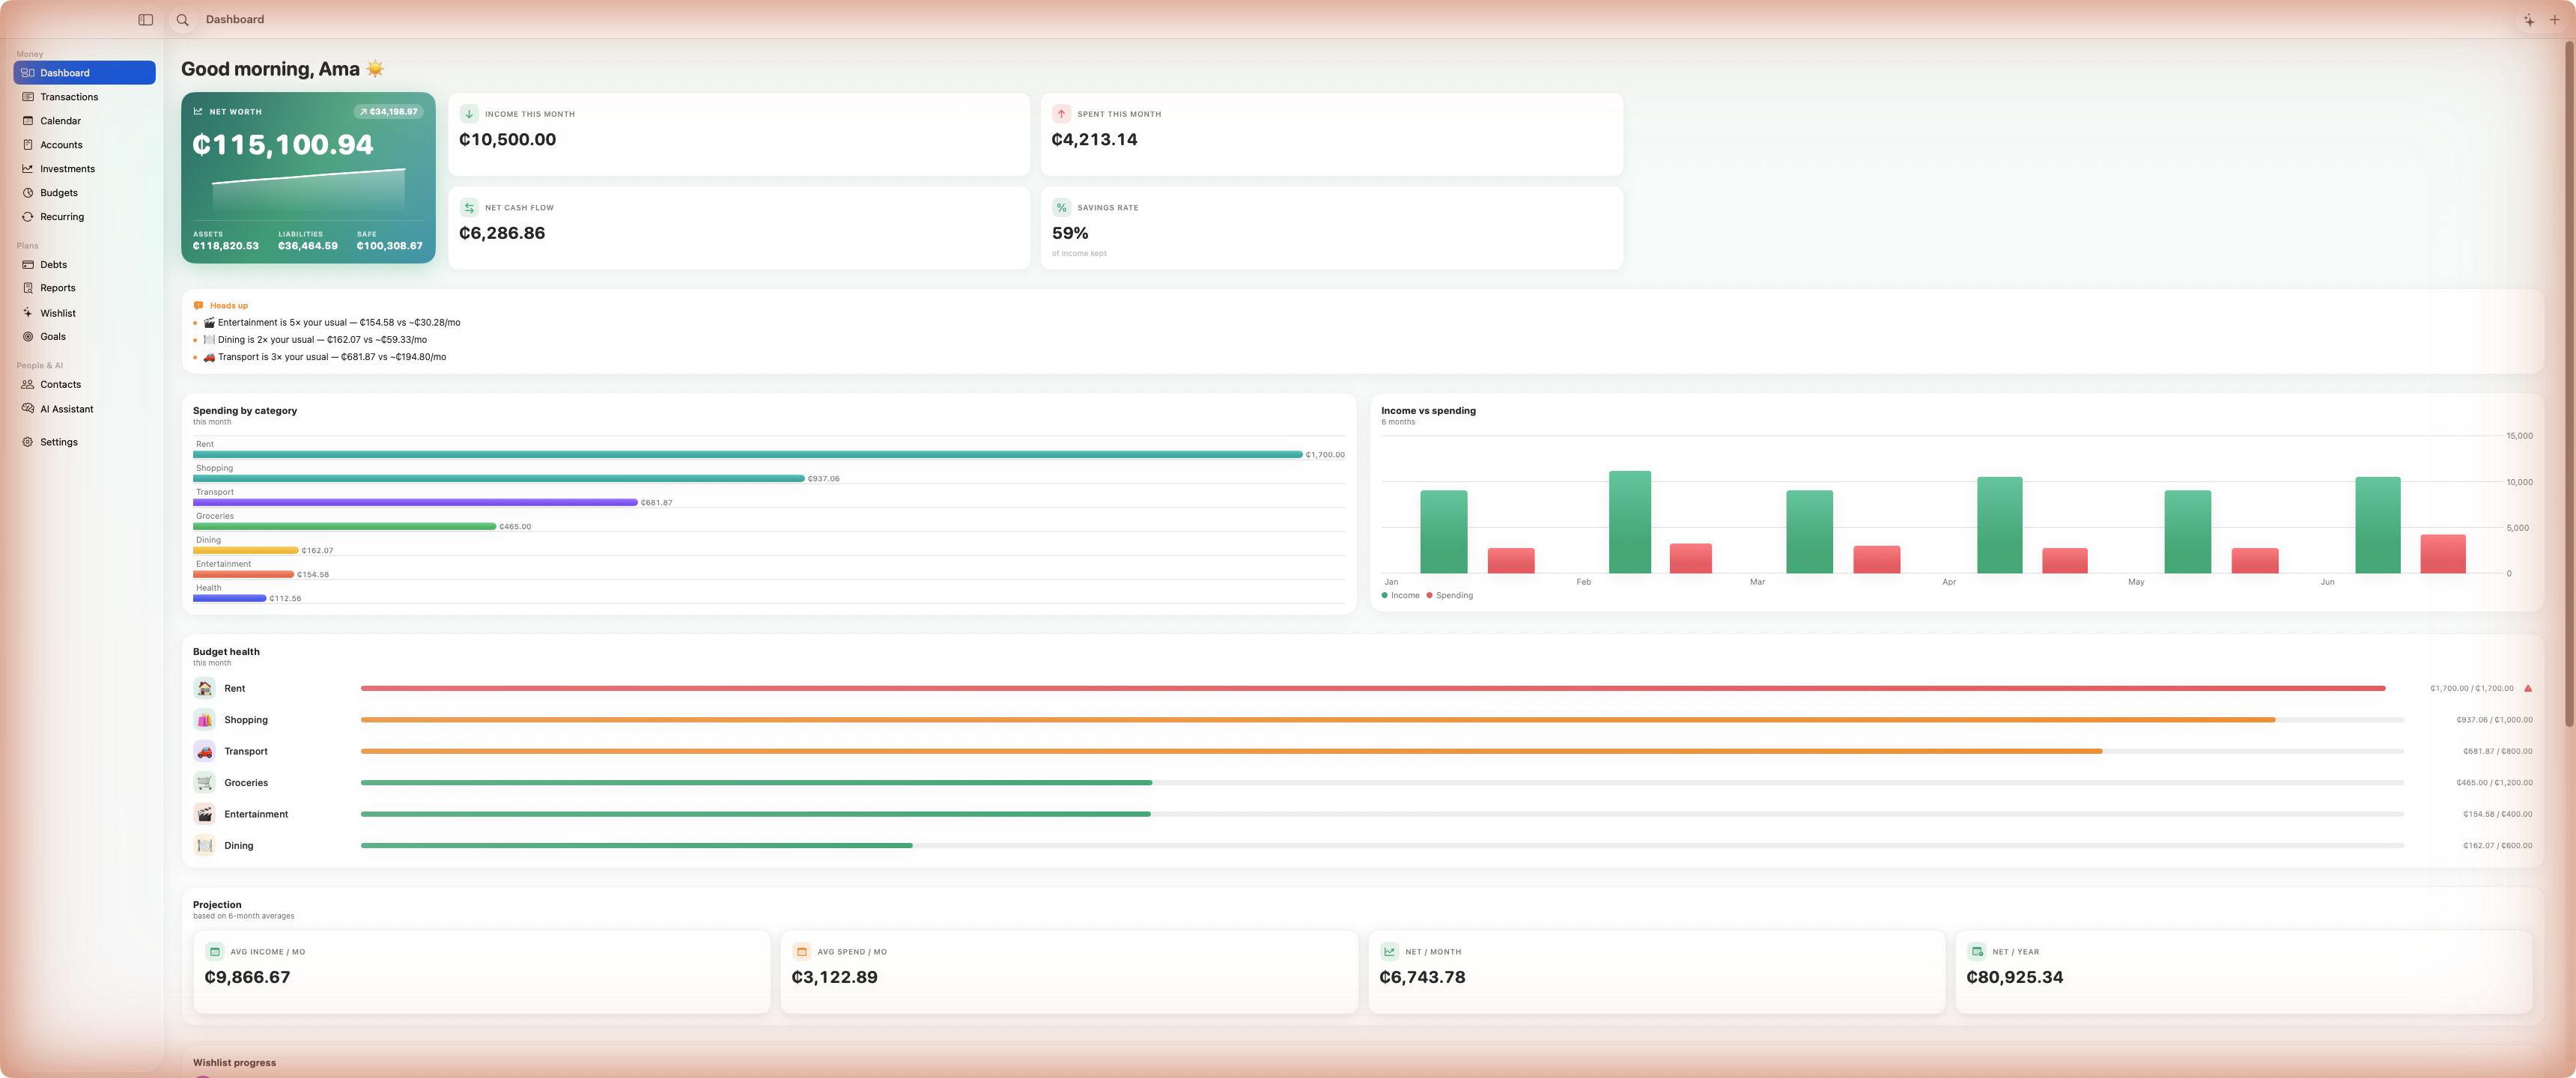This screenshot has width=2576, height=1078.
Task: Click the Debts card icon in the sidebar
Action: [28, 265]
